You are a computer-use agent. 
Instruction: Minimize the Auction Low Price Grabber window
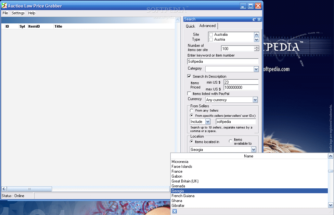(243, 6)
